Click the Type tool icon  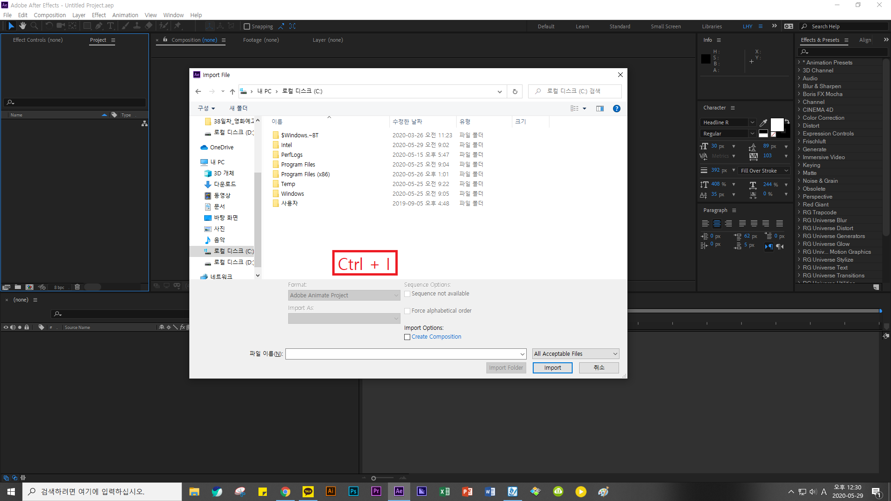click(110, 26)
